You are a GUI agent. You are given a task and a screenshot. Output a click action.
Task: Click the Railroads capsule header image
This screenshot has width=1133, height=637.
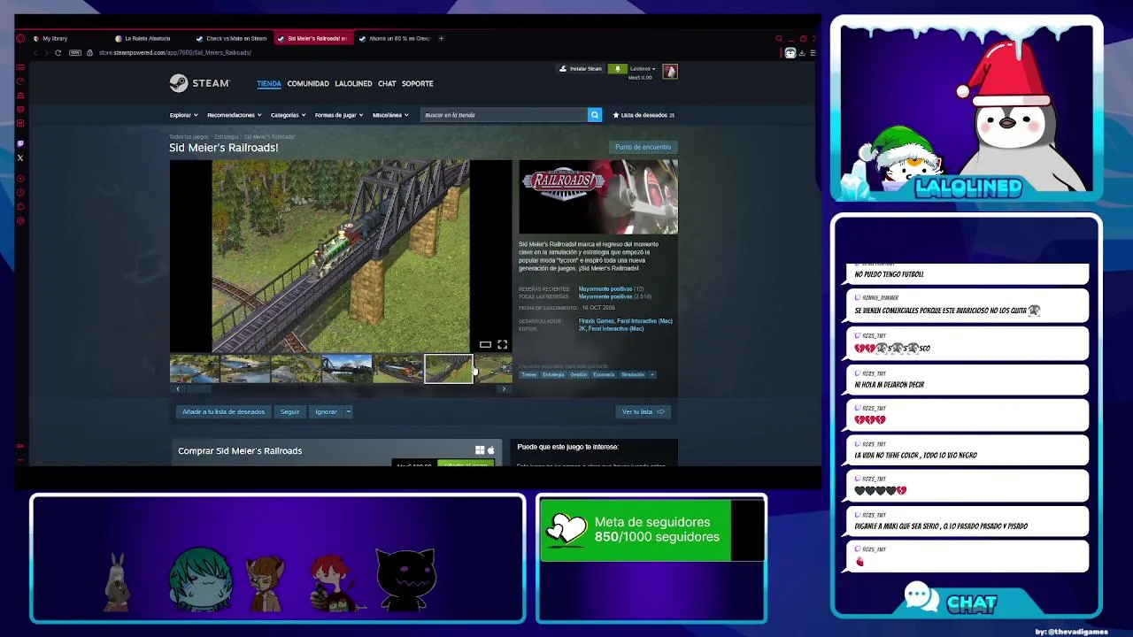(x=598, y=196)
